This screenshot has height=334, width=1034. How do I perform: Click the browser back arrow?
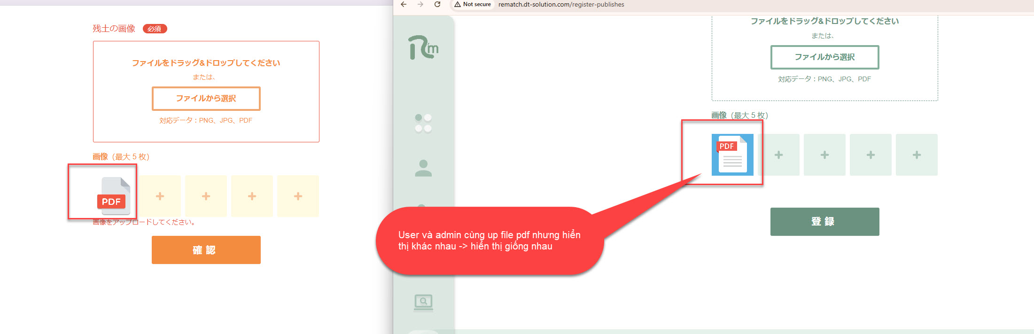point(404,5)
